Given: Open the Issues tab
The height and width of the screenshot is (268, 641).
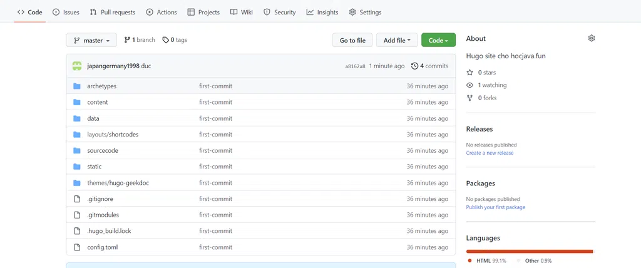Looking at the screenshot, I should pyautogui.click(x=66, y=13).
